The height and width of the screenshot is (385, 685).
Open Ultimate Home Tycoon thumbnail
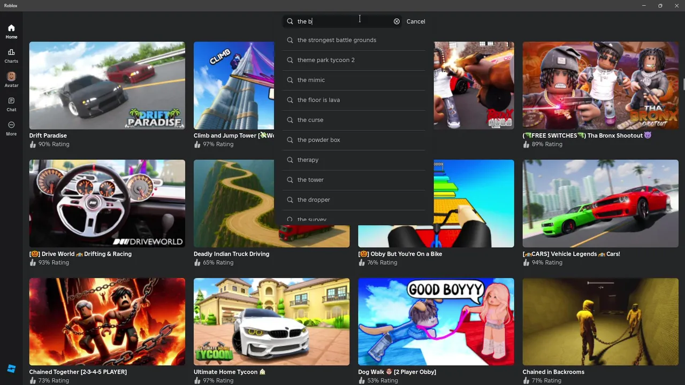[271, 322]
